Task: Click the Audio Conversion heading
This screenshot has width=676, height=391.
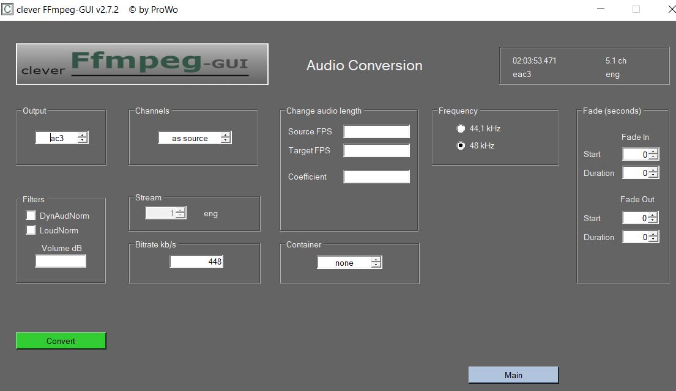Action: click(x=364, y=65)
